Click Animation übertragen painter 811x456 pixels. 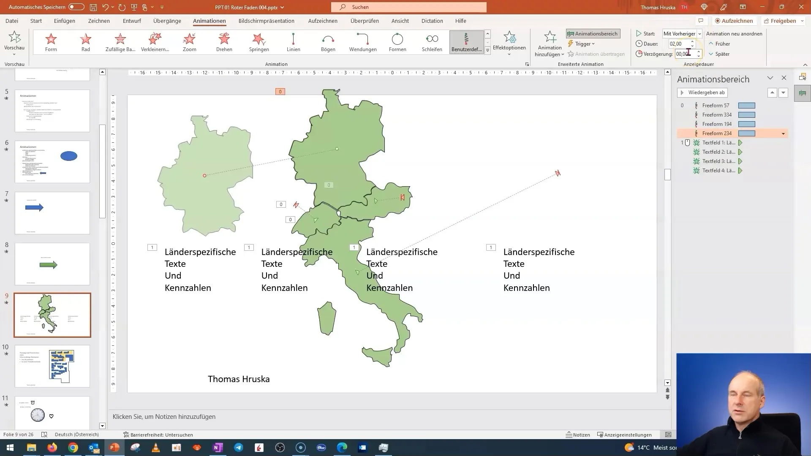click(x=596, y=54)
